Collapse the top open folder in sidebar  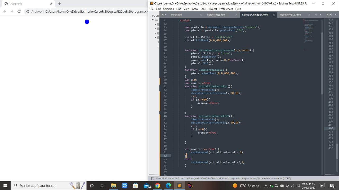click(x=153, y=20)
